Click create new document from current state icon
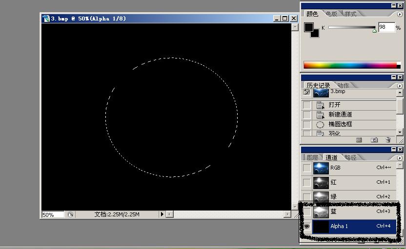 coord(359,140)
